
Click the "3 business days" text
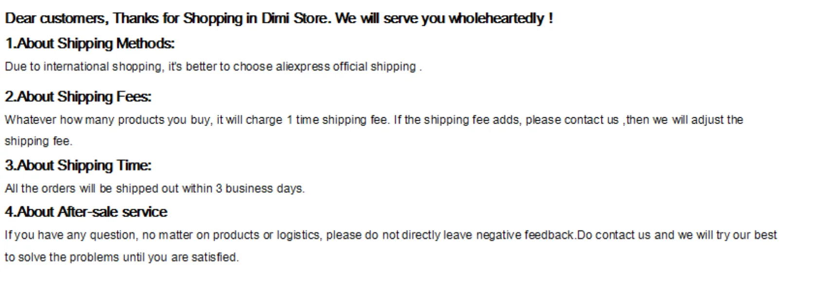tap(260, 188)
